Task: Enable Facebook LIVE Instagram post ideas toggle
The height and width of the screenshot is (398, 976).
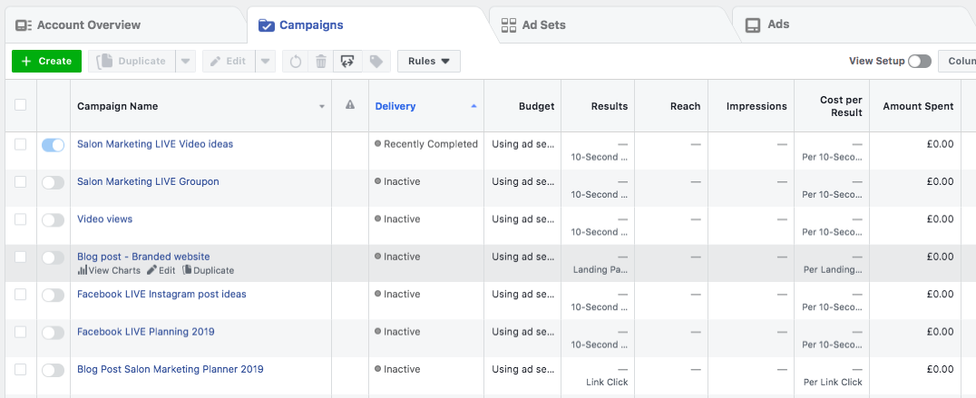Action: click(53, 296)
